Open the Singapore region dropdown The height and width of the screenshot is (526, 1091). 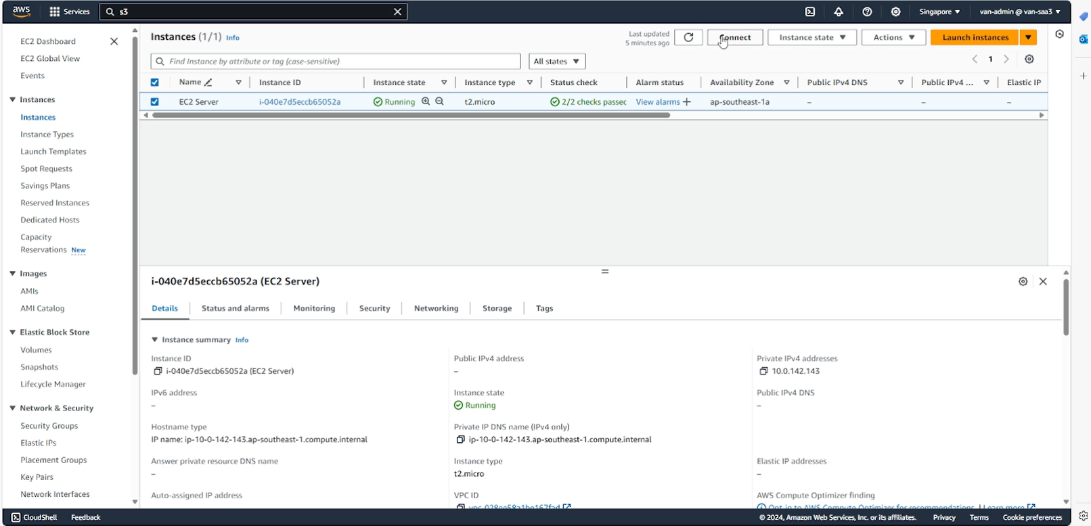(x=939, y=11)
